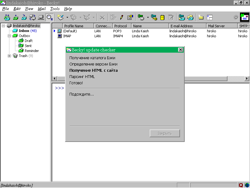Click the yellow clipboard icon
The width and height of the screenshot is (250, 188).
pyautogui.click(x=162, y=17)
